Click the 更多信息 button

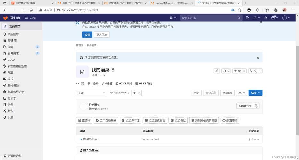coord(102,35)
